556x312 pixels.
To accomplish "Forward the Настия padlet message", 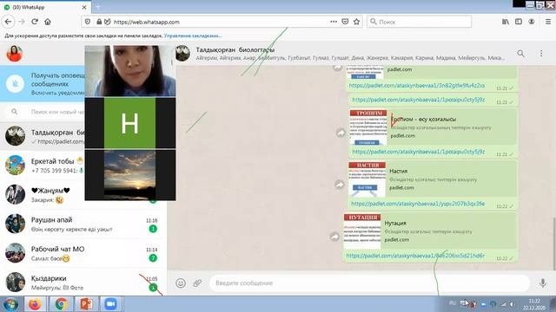I will click(x=340, y=185).
